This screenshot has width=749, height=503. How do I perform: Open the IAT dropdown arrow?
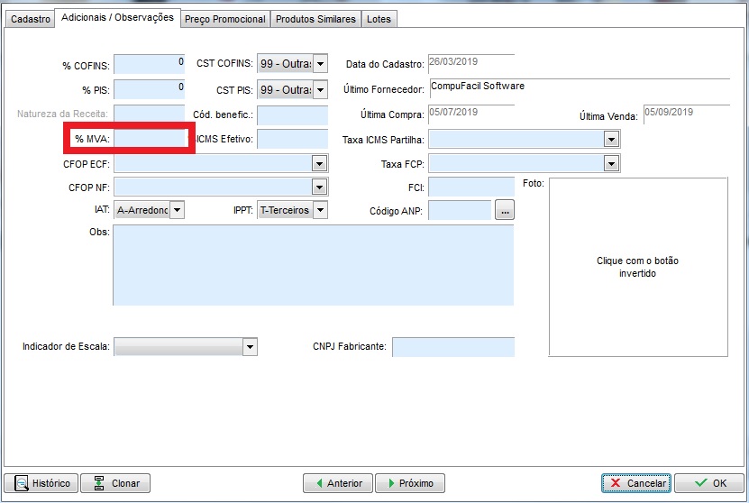pyautogui.click(x=177, y=210)
